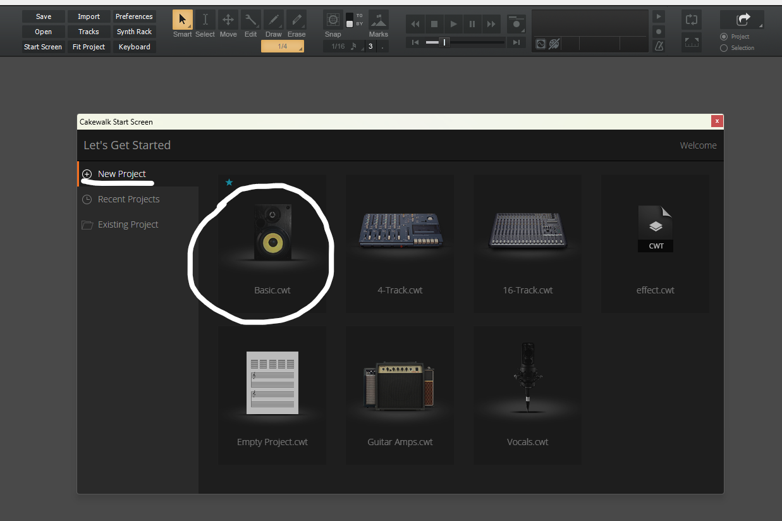Go to project start

415,42
